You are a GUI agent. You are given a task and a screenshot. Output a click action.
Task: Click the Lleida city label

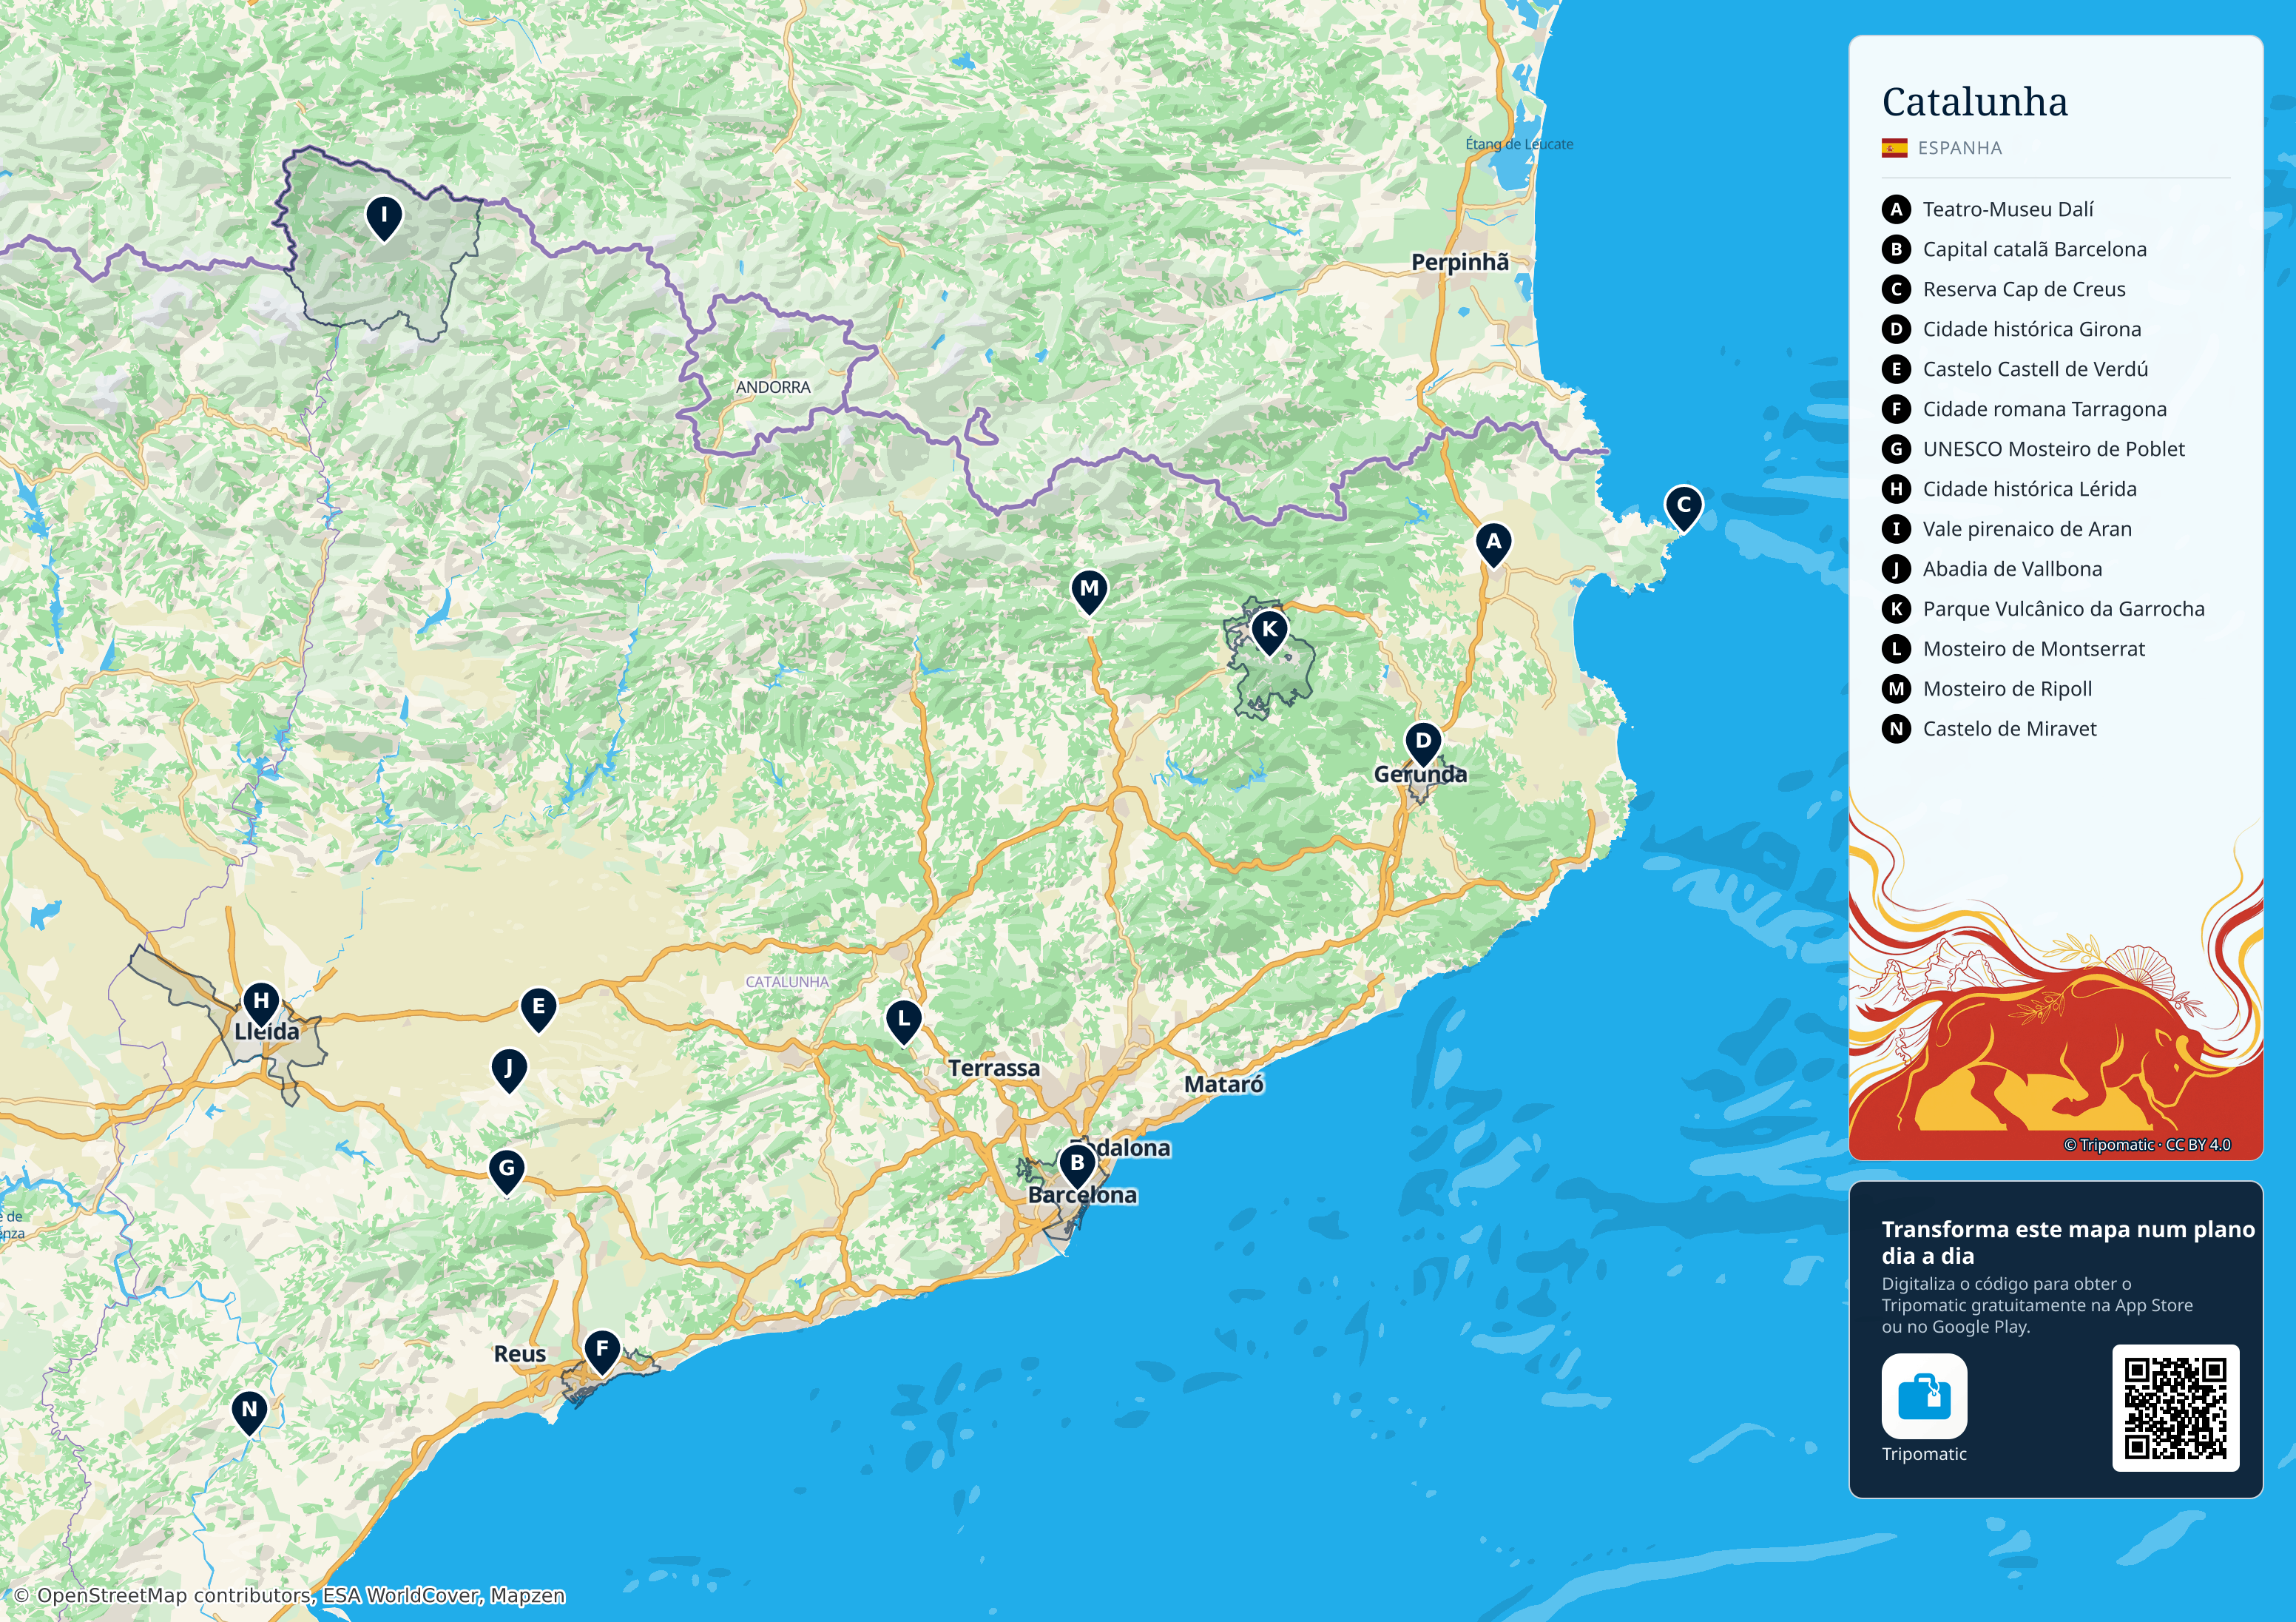point(266,1032)
